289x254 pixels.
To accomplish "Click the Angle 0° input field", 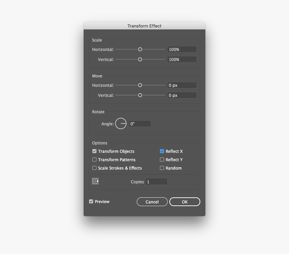I will click(x=140, y=124).
